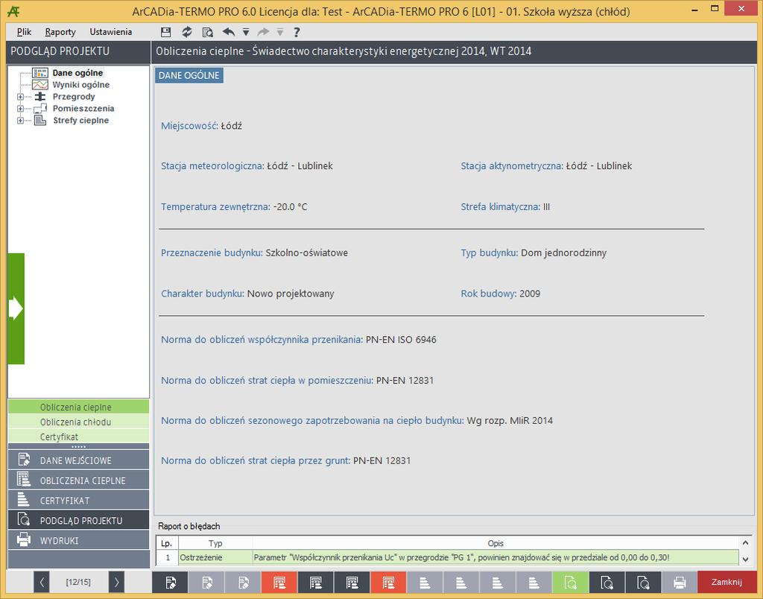
Task: Open the Plik menu
Action: (24, 32)
